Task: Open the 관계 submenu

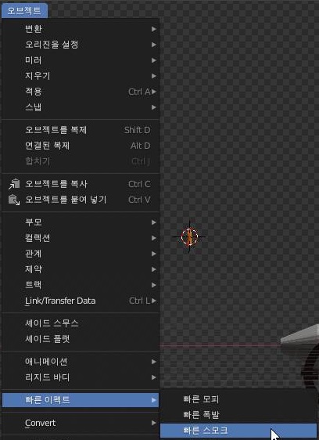Action: click(x=81, y=254)
